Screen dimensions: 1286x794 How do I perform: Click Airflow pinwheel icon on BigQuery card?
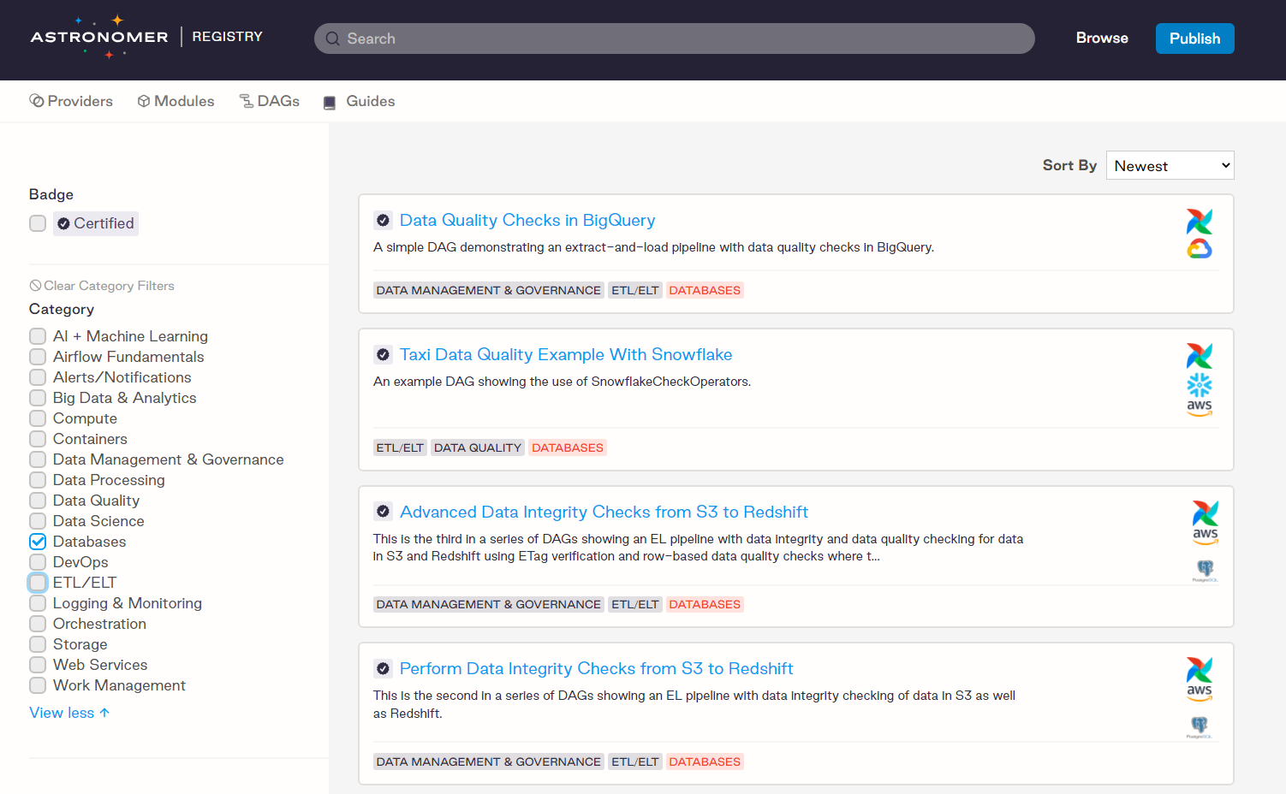pos(1200,222)
